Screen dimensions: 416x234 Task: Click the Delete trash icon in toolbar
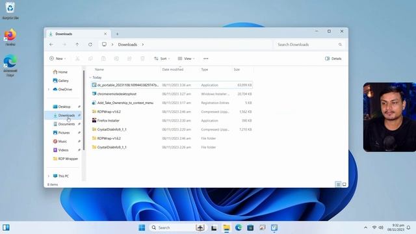point(142,58)
